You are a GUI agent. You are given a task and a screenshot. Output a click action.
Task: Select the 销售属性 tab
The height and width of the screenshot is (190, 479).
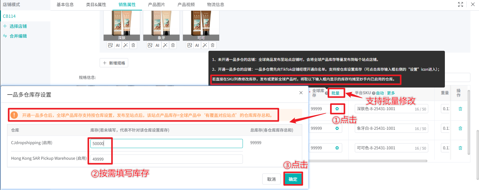point(127,5)
